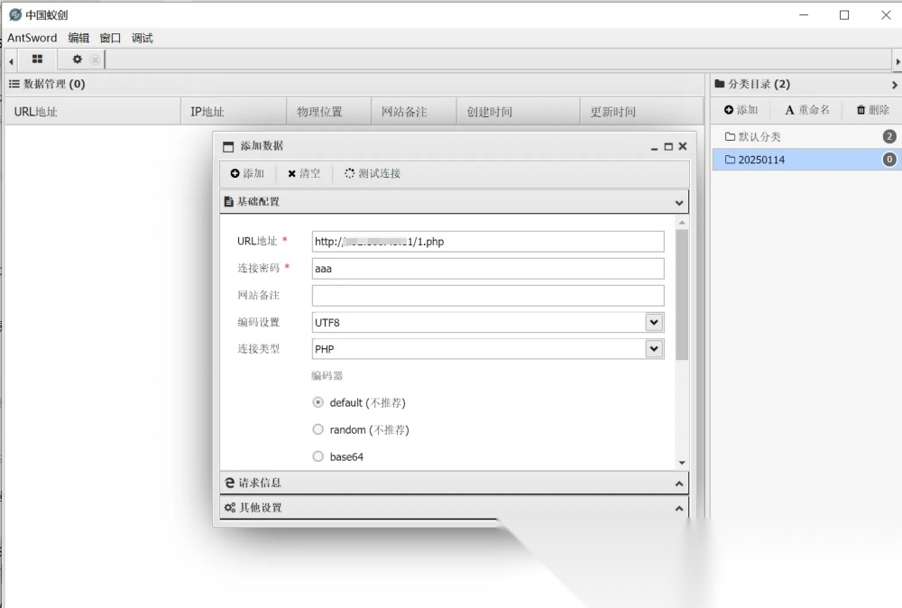Click the 20250114 count badge showing 0

pyautogui.click(x=889, y=160)
